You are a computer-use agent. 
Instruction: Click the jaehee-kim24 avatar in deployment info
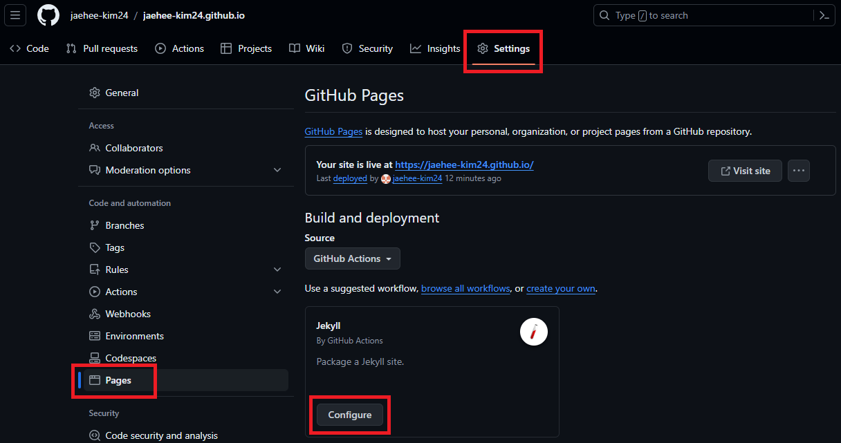386,178
